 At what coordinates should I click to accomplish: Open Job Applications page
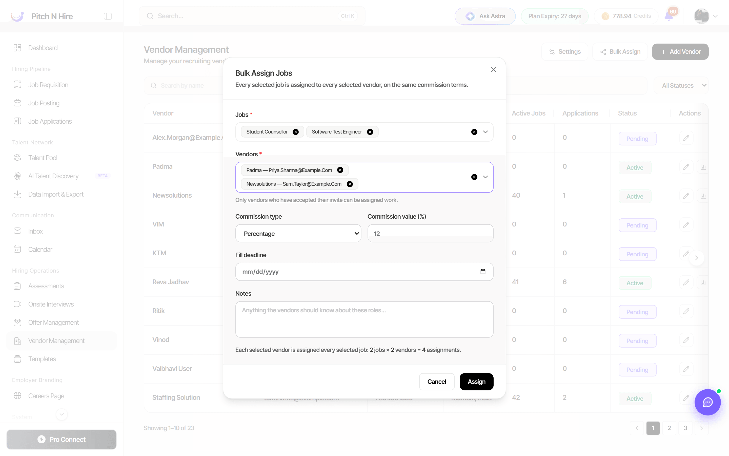[62, 121]
